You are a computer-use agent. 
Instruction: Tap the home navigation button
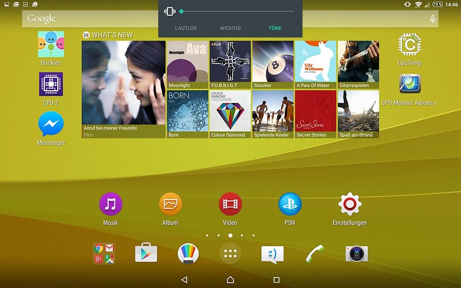click(230, 280)
